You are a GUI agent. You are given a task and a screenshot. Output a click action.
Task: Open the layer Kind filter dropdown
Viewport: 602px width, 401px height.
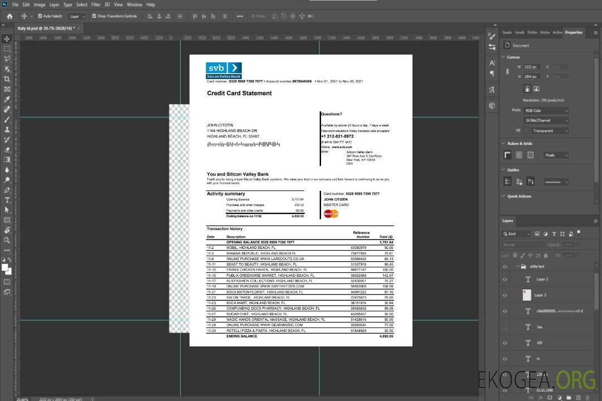[x=516, y=234]
